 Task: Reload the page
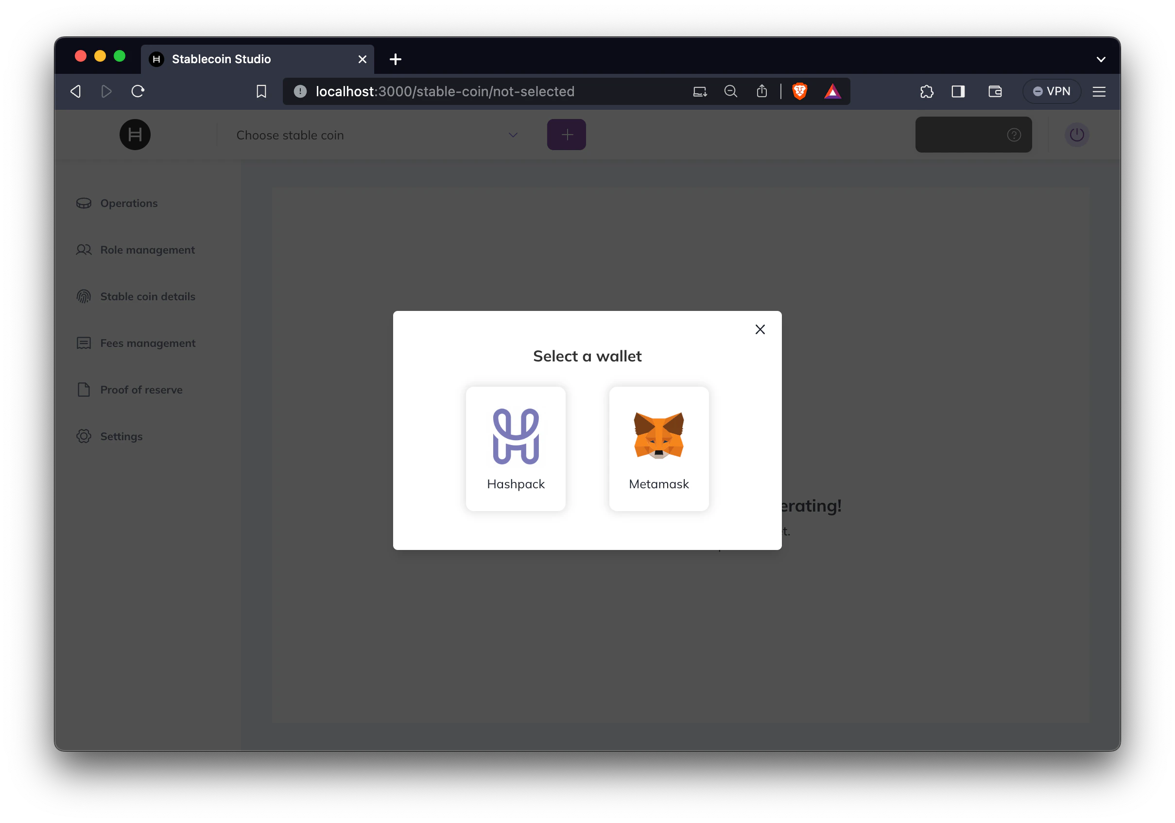138,91
